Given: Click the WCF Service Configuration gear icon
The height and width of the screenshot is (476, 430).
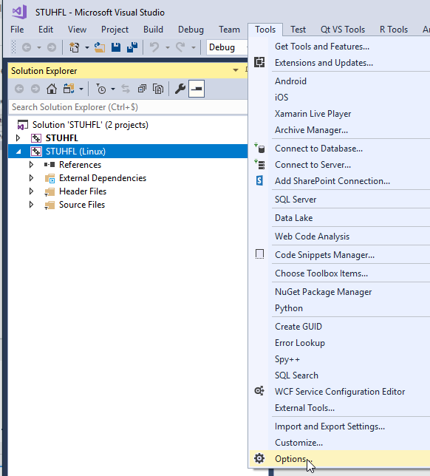Looking at the screenshot, I should pyautogui.click(x=259, y=391).
